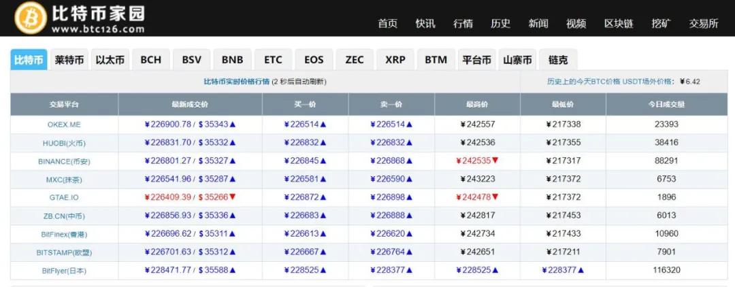Open the OKEX.ME exchange link

(64, 124)
